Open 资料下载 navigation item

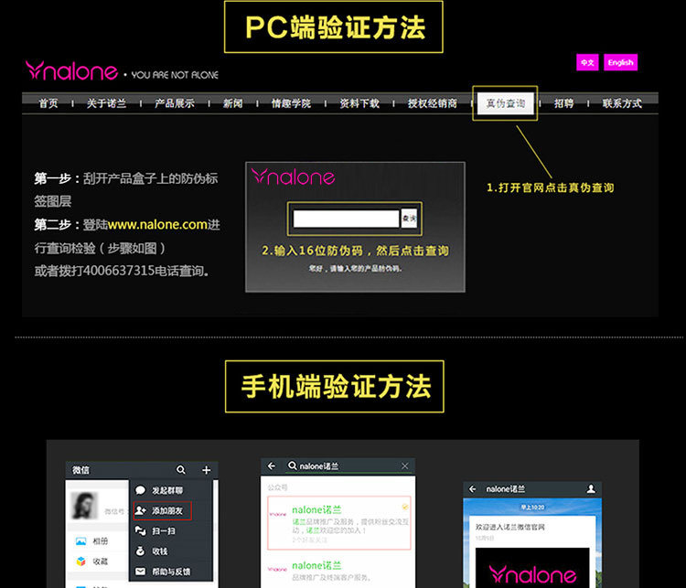click(x=359, y=103)
